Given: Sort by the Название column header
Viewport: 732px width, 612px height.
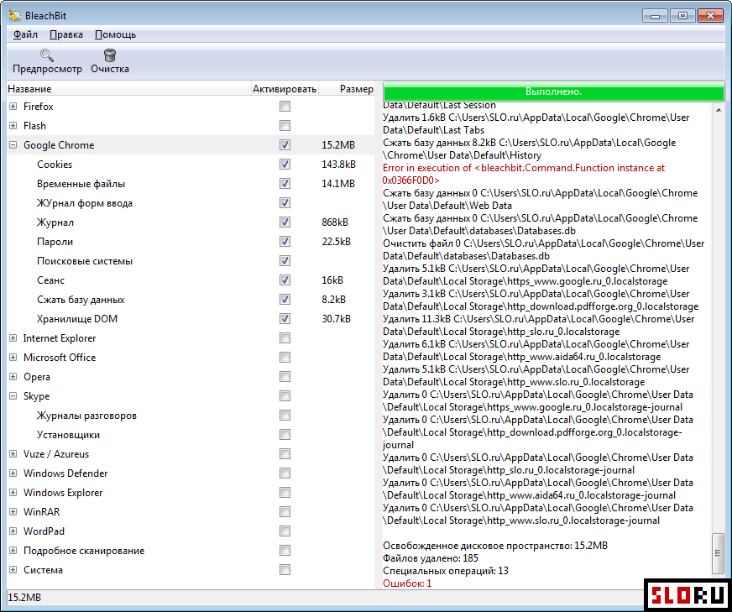Looking at the screenshot, I should pyautogui.click(x=128, y=89).
